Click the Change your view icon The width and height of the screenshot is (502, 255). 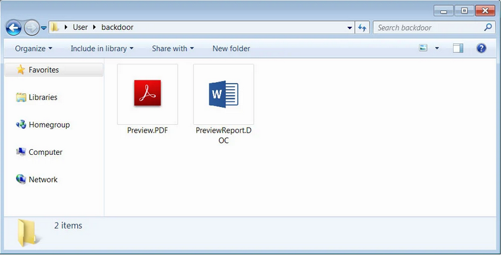click(x=424, y=48)
